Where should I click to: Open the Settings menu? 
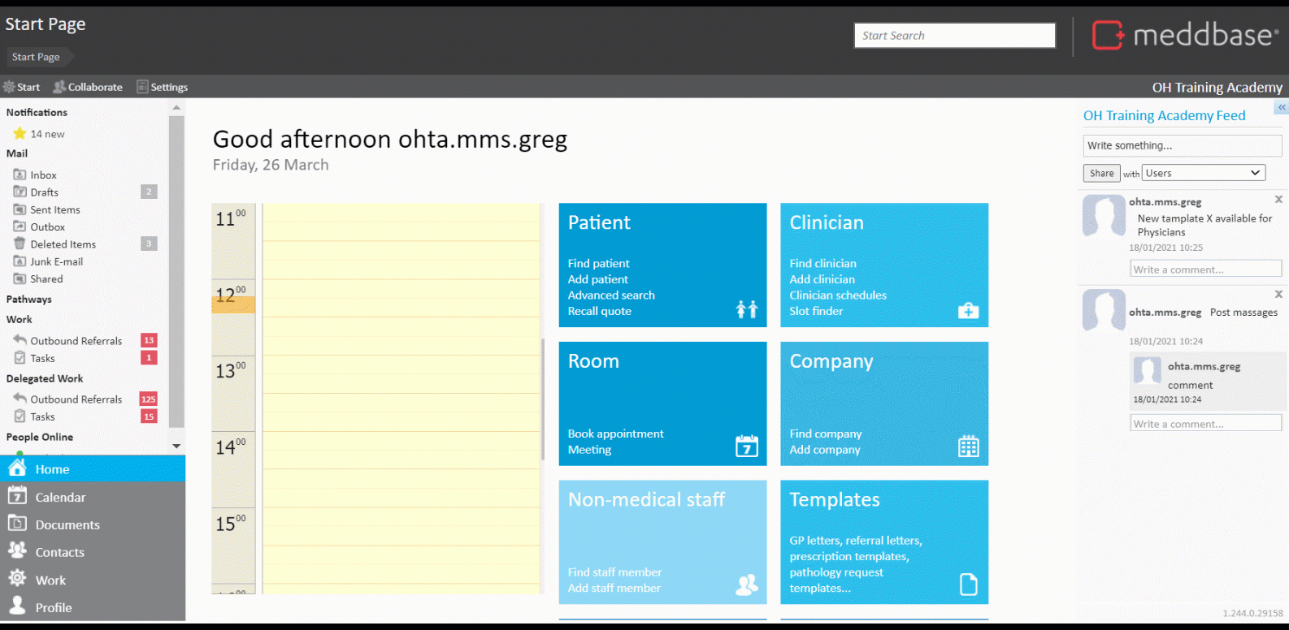coord(163,87)
